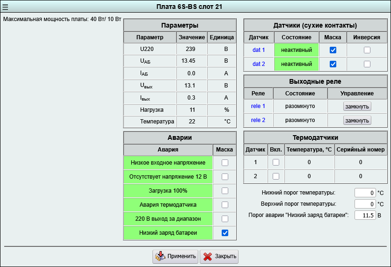The height and width of the screenshot is (267, 391).
Task: Uncheck mask for Низкий заряд батареи
Action: tap(225, 233)
